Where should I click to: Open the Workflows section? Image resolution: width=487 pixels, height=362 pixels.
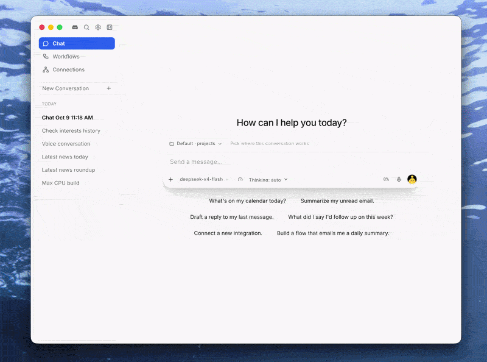pyautogui.click(x=77, y=57)
